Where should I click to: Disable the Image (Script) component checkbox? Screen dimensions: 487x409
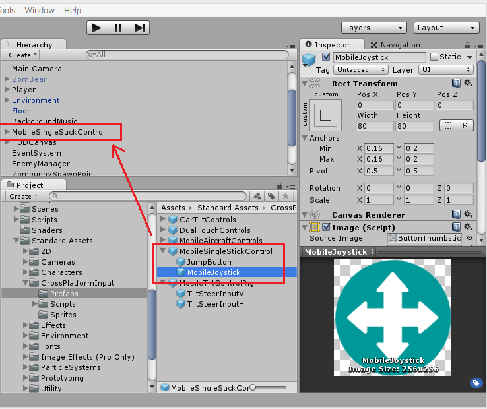(326, 227)
